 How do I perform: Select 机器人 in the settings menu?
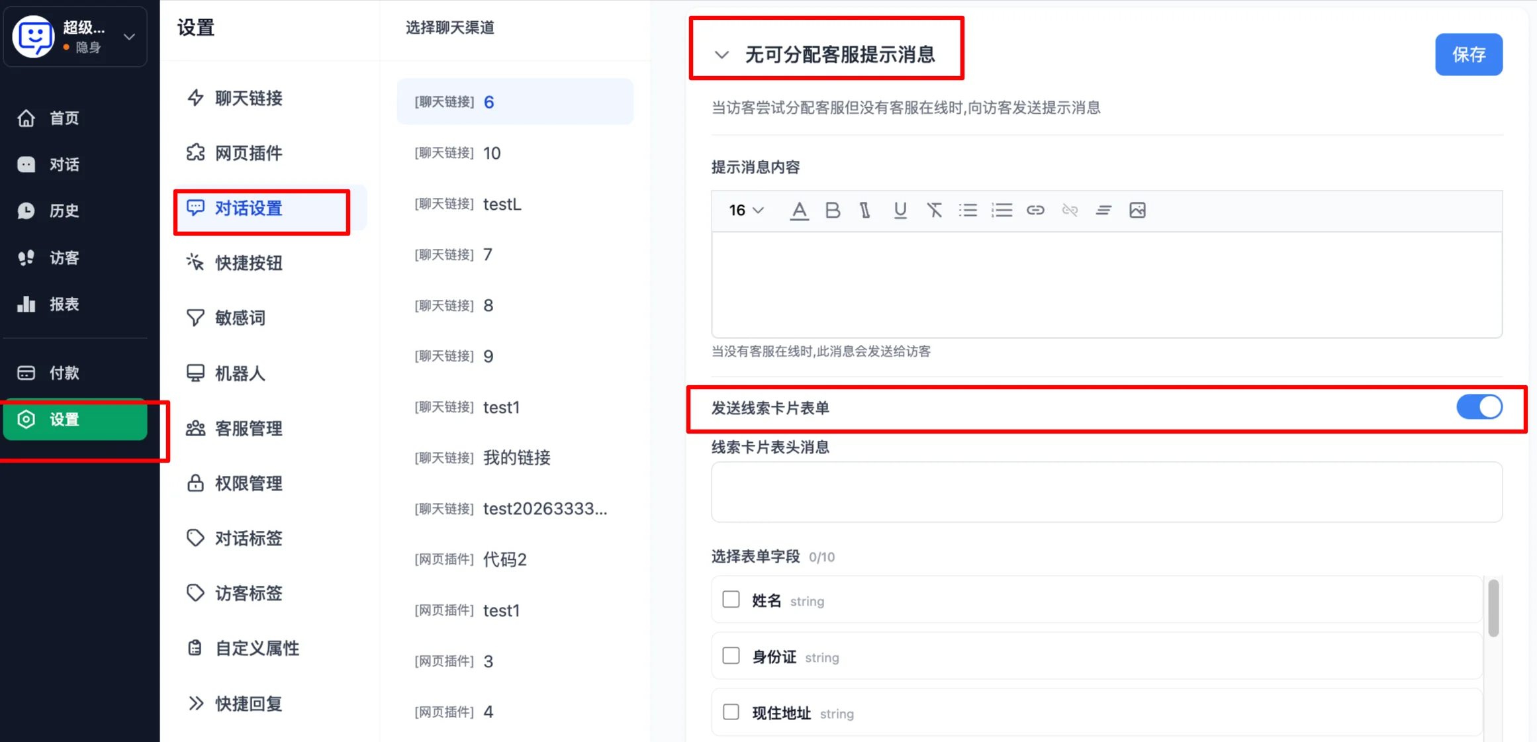(240, 373)
